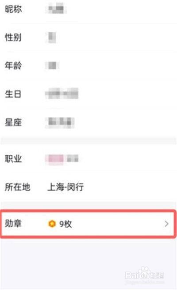Click the orange medal badge icon
This screenshot has height=290, width=177.
click(x=52, y=224)
